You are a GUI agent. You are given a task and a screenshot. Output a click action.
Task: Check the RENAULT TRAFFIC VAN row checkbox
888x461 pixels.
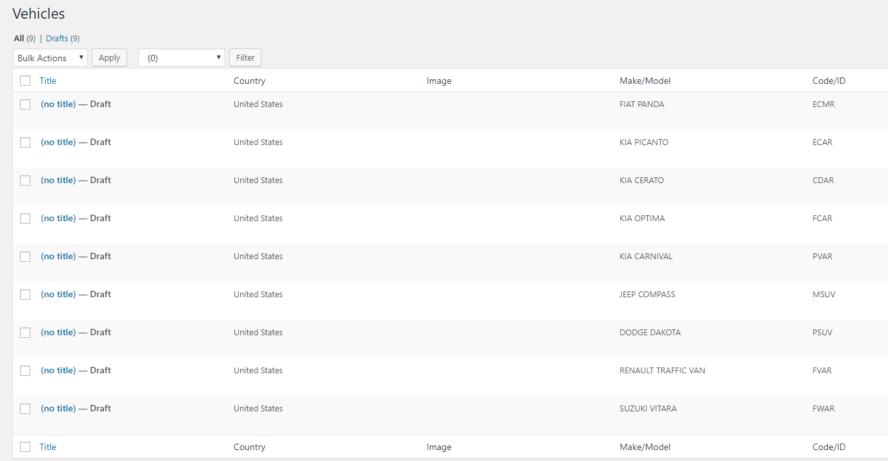click(25, 371)
